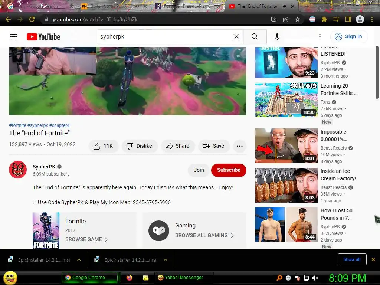The image size is (380, 285).
Task: Subscribe to SypherPK
Action: pos(229,170)
